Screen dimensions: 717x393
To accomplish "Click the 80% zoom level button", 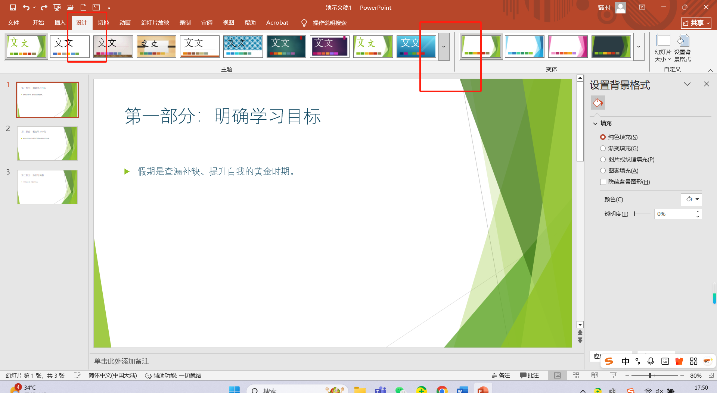I will tap(696, 375).
